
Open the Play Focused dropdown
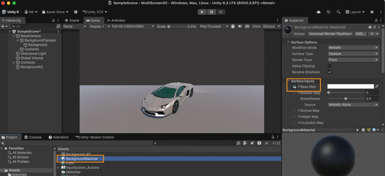click(214, 26)
